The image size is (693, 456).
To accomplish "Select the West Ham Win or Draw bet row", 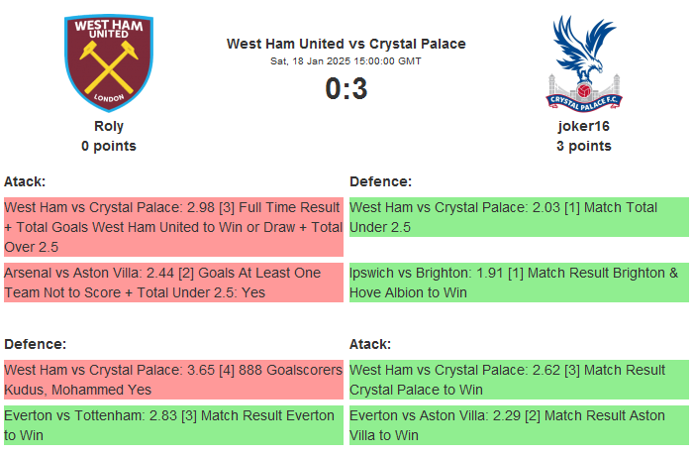I will point(173,227).
